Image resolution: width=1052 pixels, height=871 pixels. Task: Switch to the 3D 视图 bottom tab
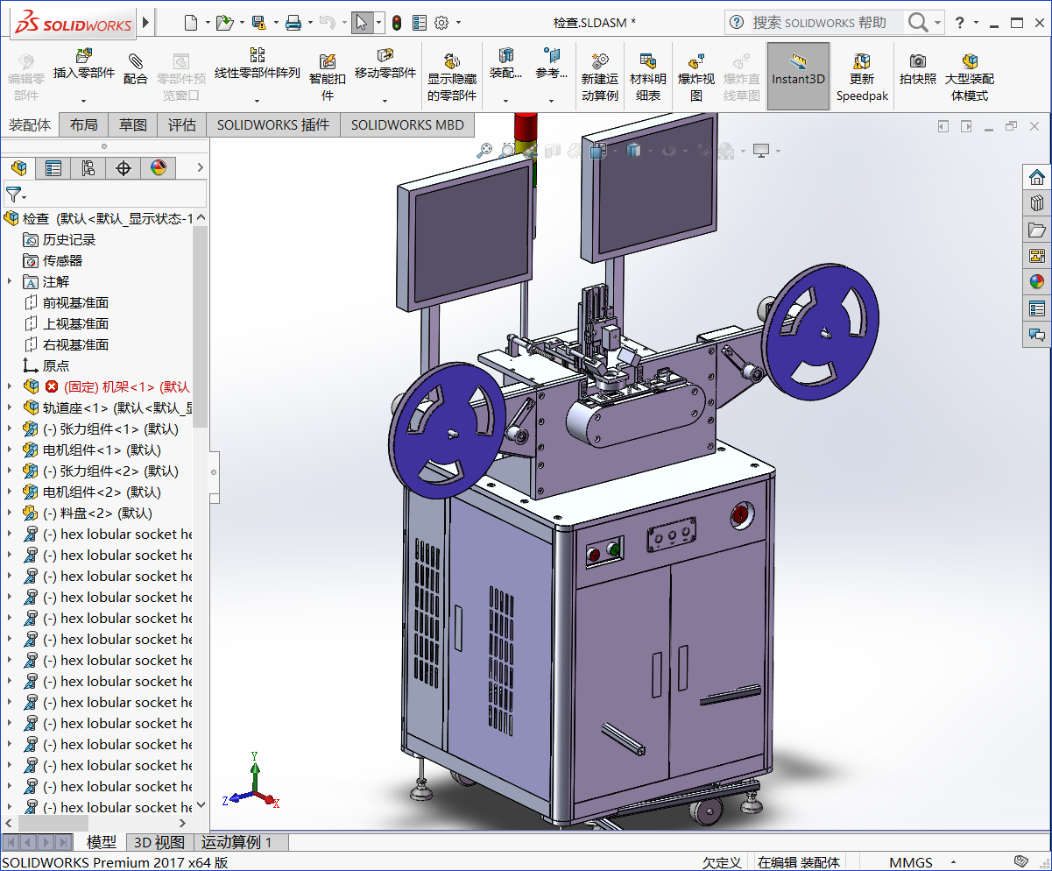pyautogui.click(x=159, y=842)
